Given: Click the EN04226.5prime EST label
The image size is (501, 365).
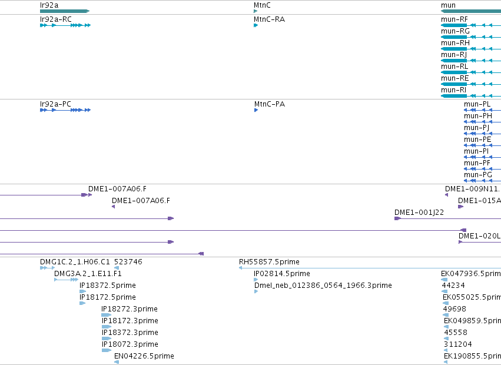Looking at the screenshot, I should 144,356.
